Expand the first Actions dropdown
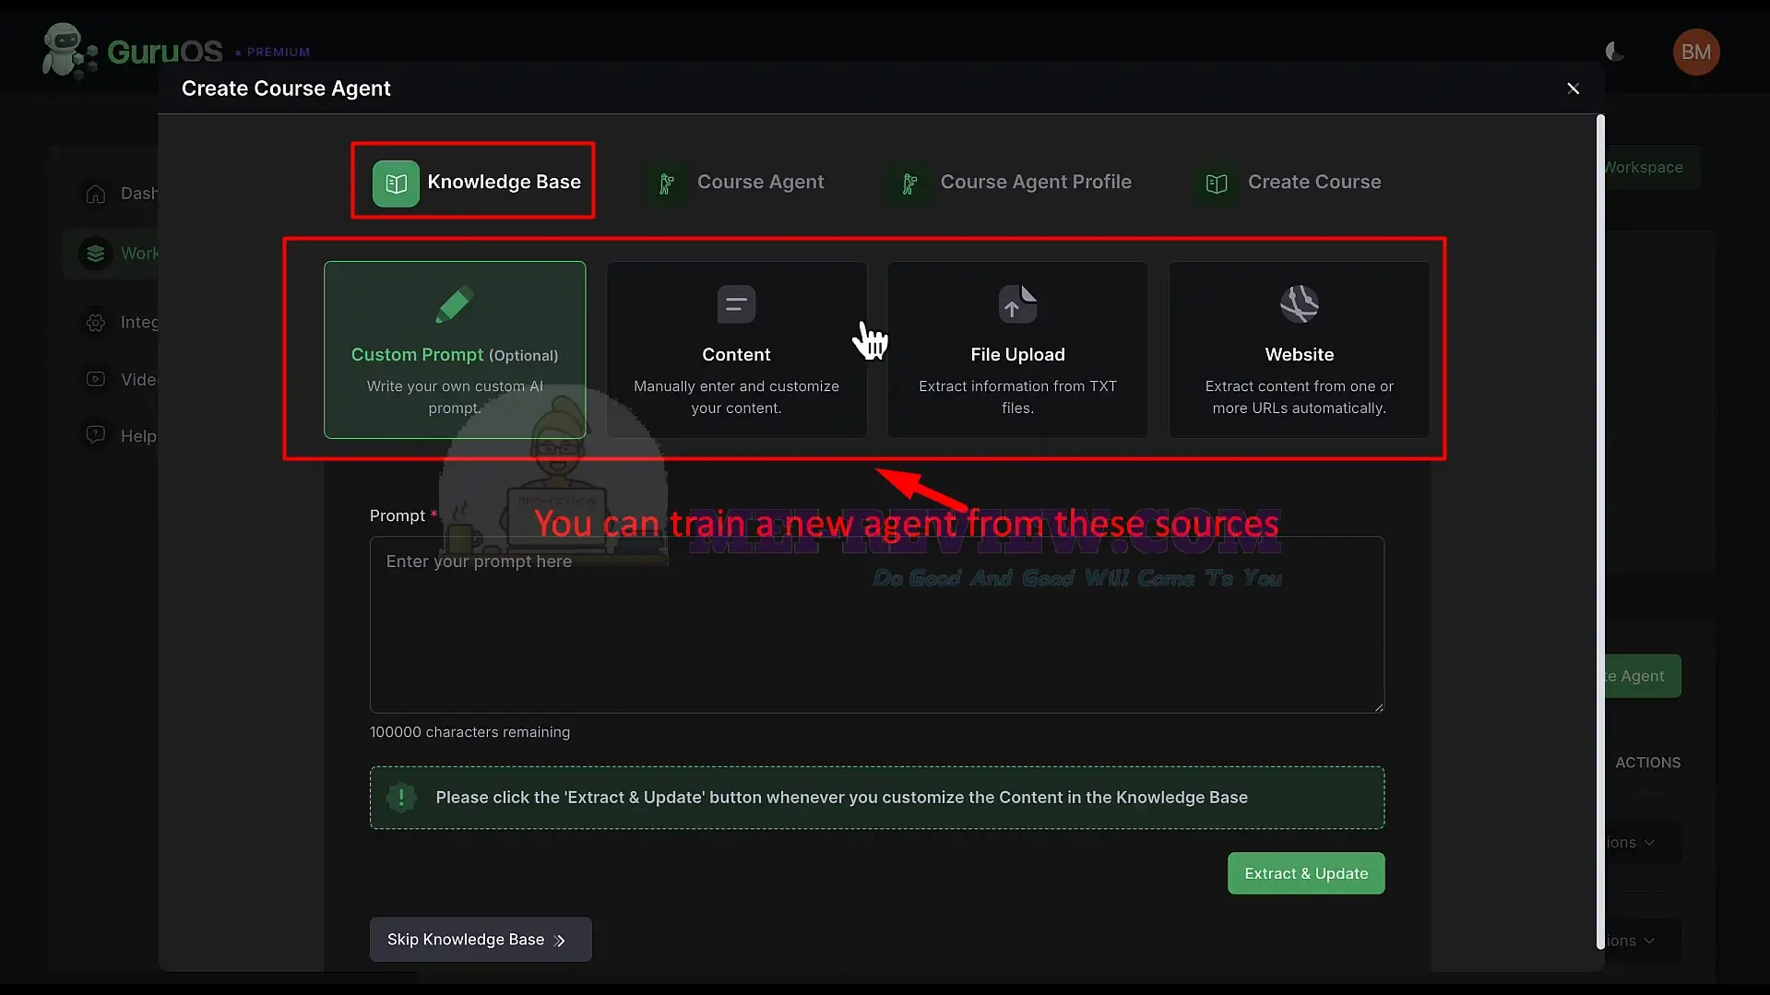Viewport: 1770px width, 995px height. coord(1643,843)
